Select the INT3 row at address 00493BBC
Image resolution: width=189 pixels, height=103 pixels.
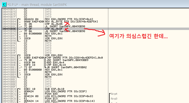(48, 79)
